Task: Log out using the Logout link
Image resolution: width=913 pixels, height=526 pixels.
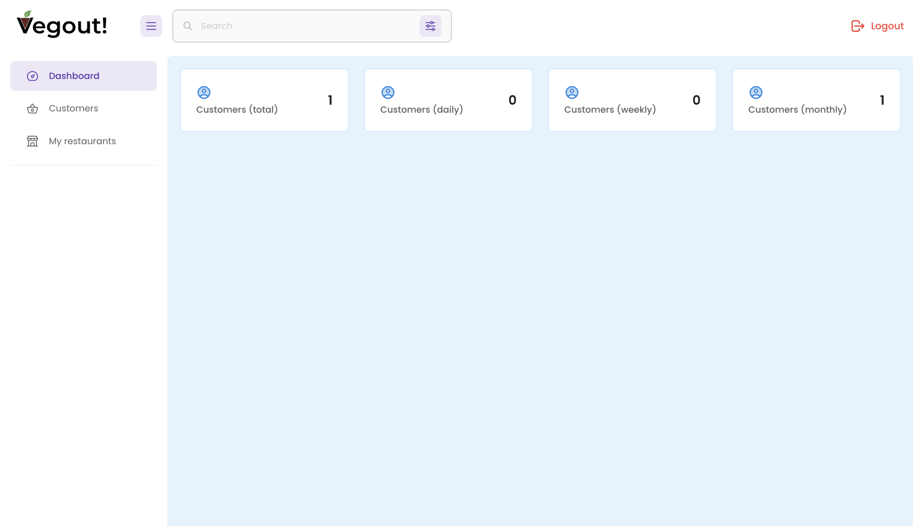Action: coord(887,26)
